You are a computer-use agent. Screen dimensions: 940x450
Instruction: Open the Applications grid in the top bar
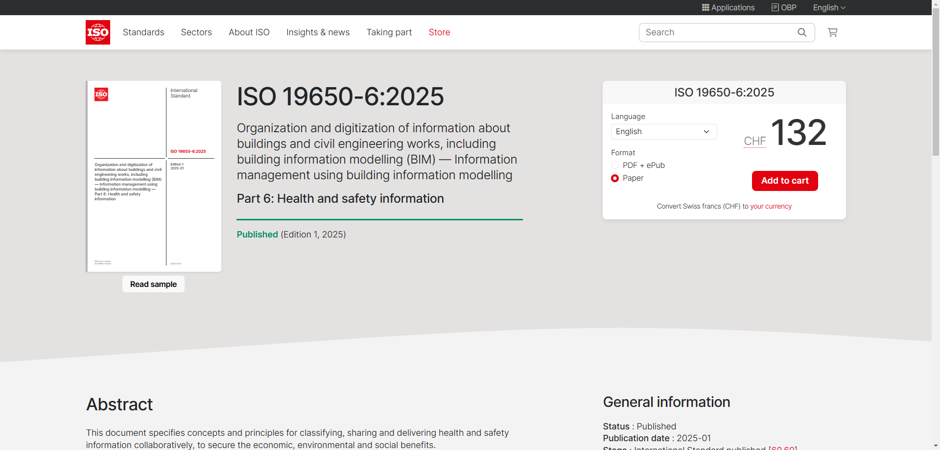point(728,7)
